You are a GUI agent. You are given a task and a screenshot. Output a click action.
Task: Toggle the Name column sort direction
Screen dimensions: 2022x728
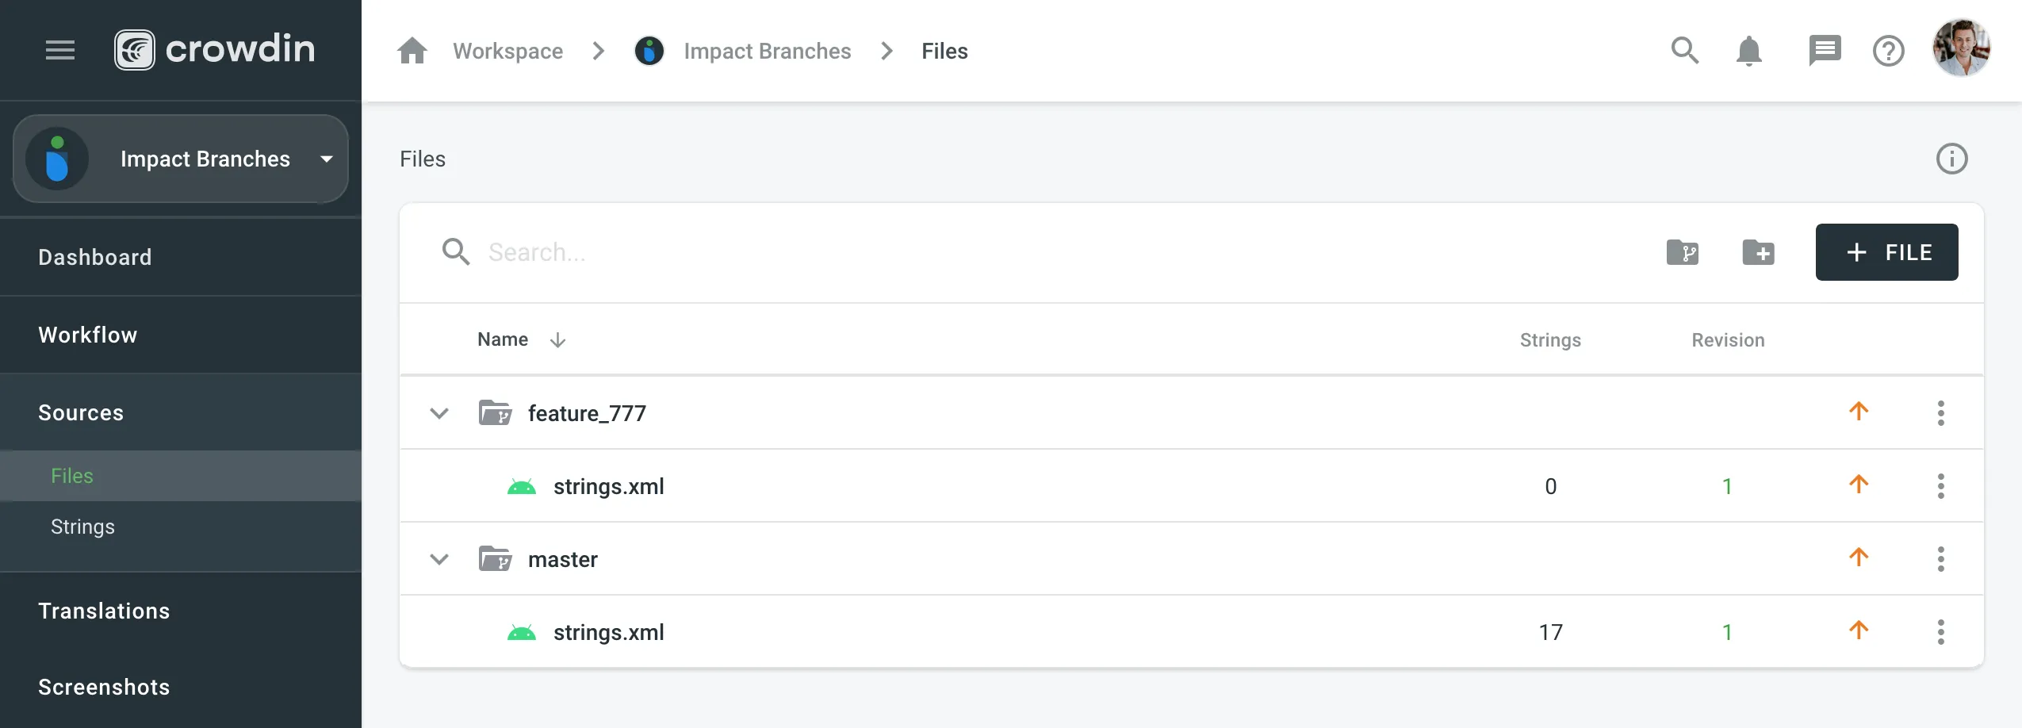(557, 339)
